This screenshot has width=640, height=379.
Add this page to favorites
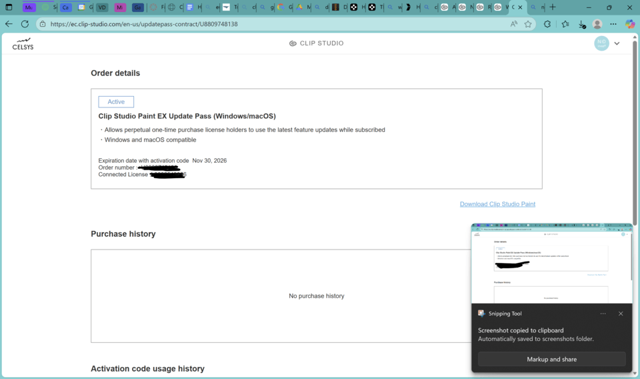click(528, 24)
